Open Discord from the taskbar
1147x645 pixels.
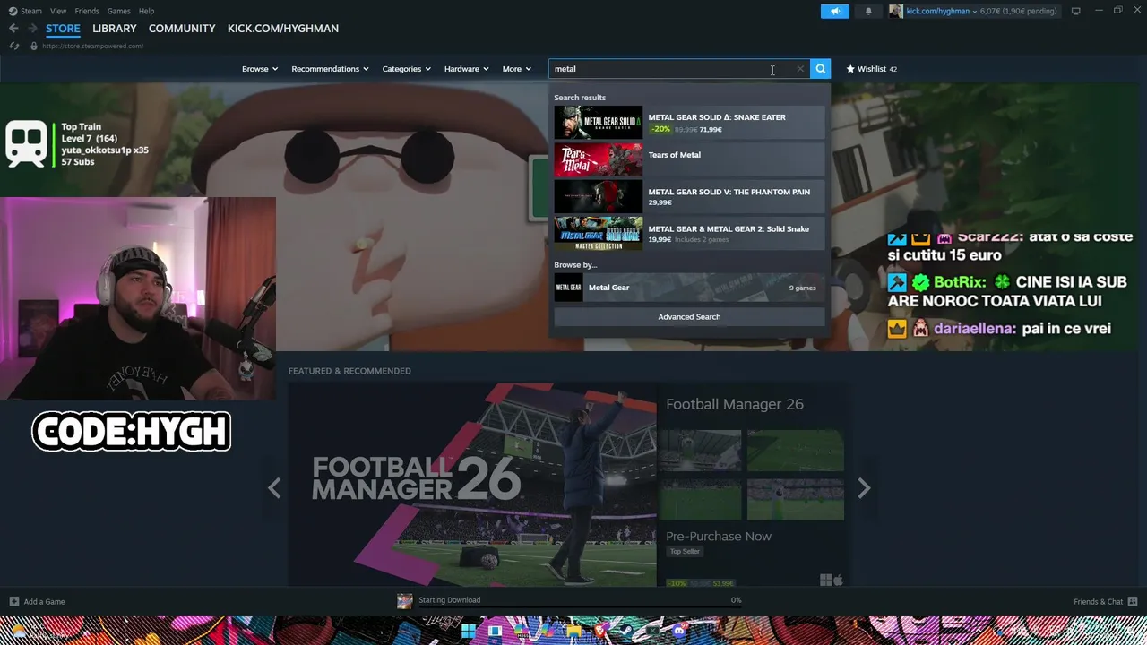(679, 632)
